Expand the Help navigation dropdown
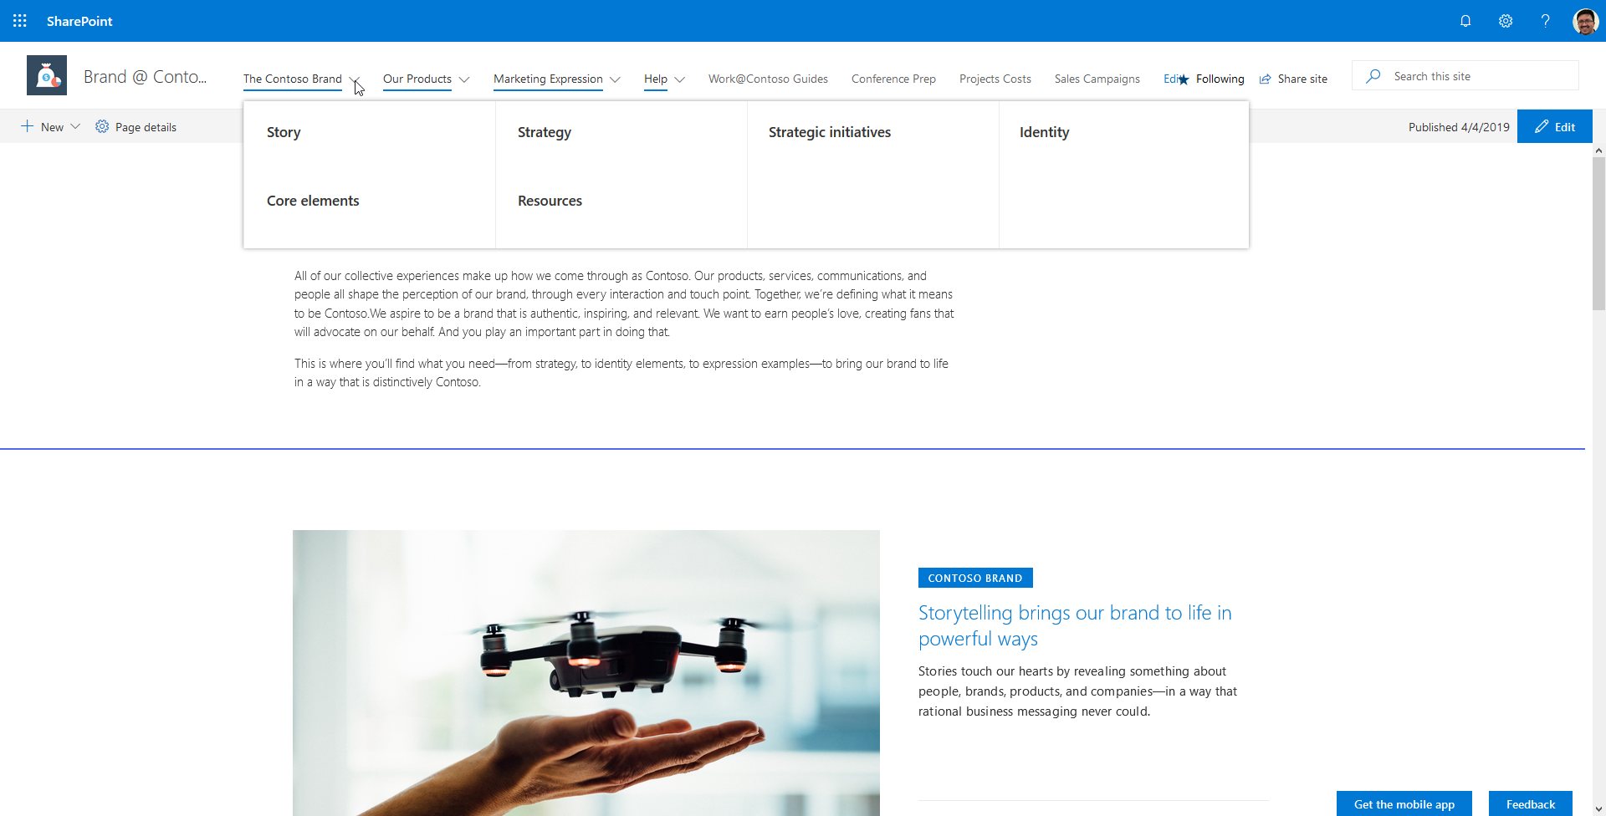 click(663, 79)
